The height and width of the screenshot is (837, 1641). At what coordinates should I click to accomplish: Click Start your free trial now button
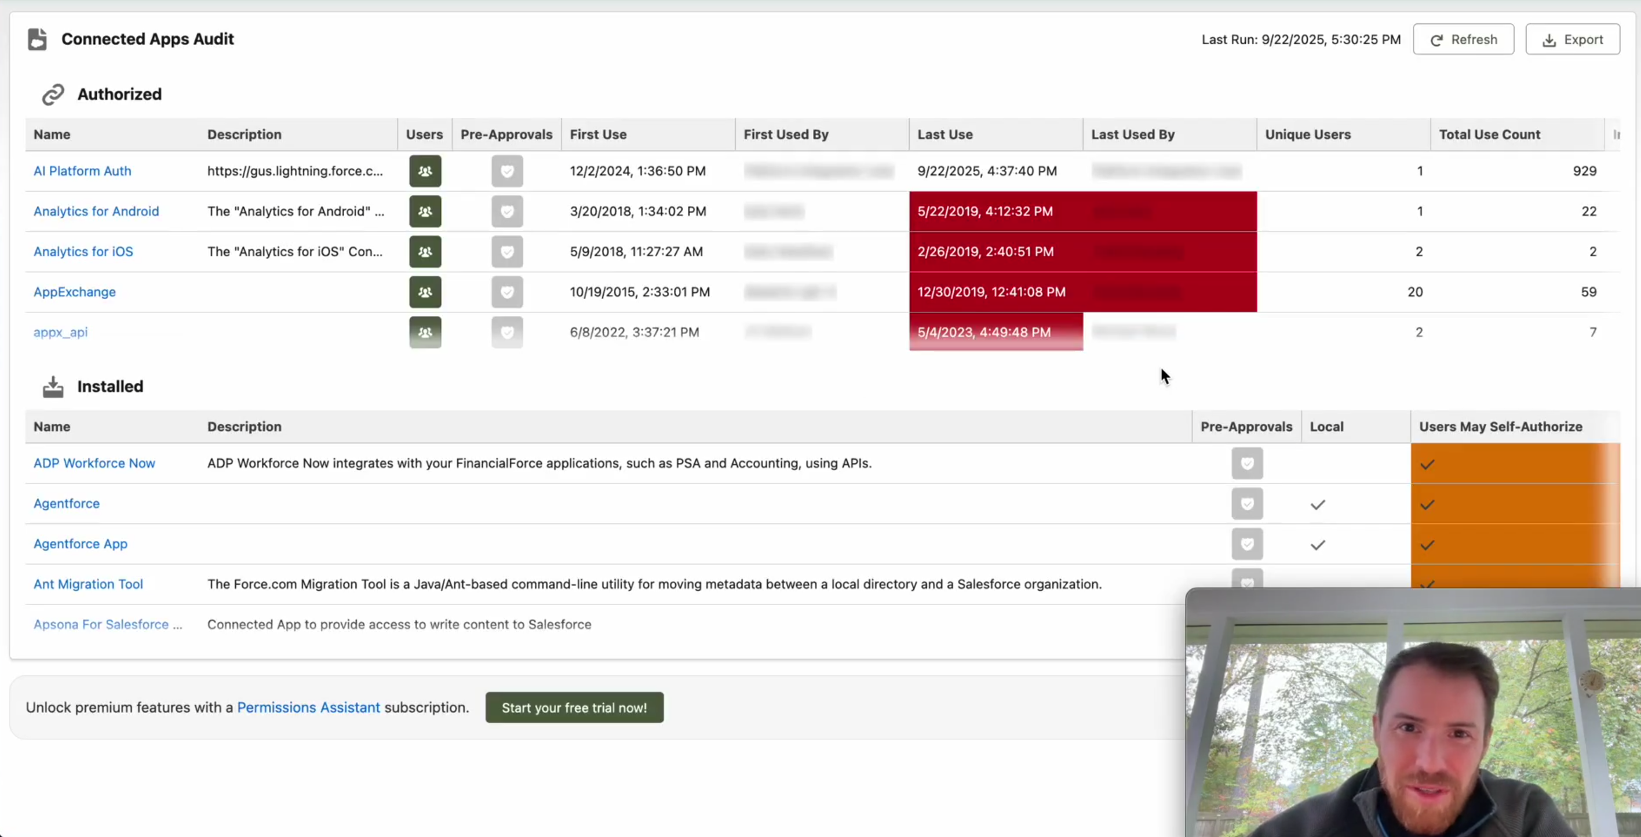(x=574, y=708)
